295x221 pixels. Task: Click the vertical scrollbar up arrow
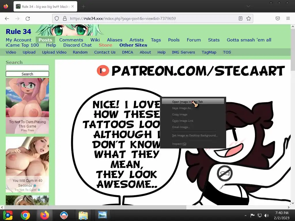coord(293,27)
